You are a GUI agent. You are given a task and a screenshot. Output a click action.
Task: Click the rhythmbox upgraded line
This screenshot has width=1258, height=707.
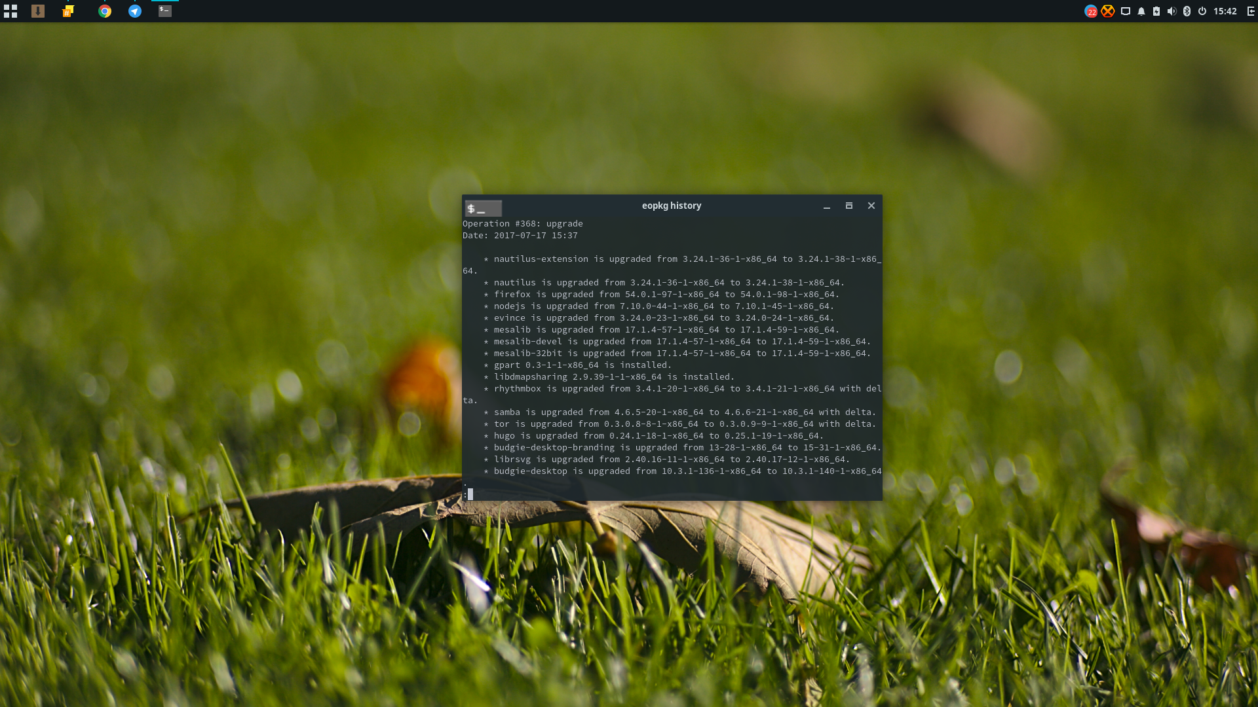pos(672,395)
